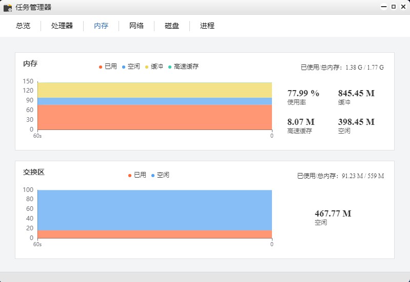Click the 77.99 % 使用率 value
The height and width of the screenshot is (282, 410).
pos(303,93)
